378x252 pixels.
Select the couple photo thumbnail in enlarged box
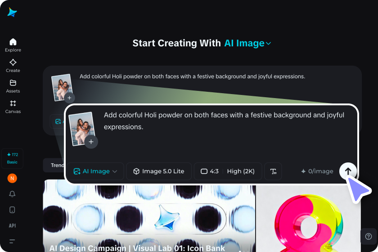click(x=81, y=128)
